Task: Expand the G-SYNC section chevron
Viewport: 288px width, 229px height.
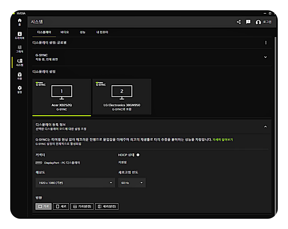Action: pos(266,57)
